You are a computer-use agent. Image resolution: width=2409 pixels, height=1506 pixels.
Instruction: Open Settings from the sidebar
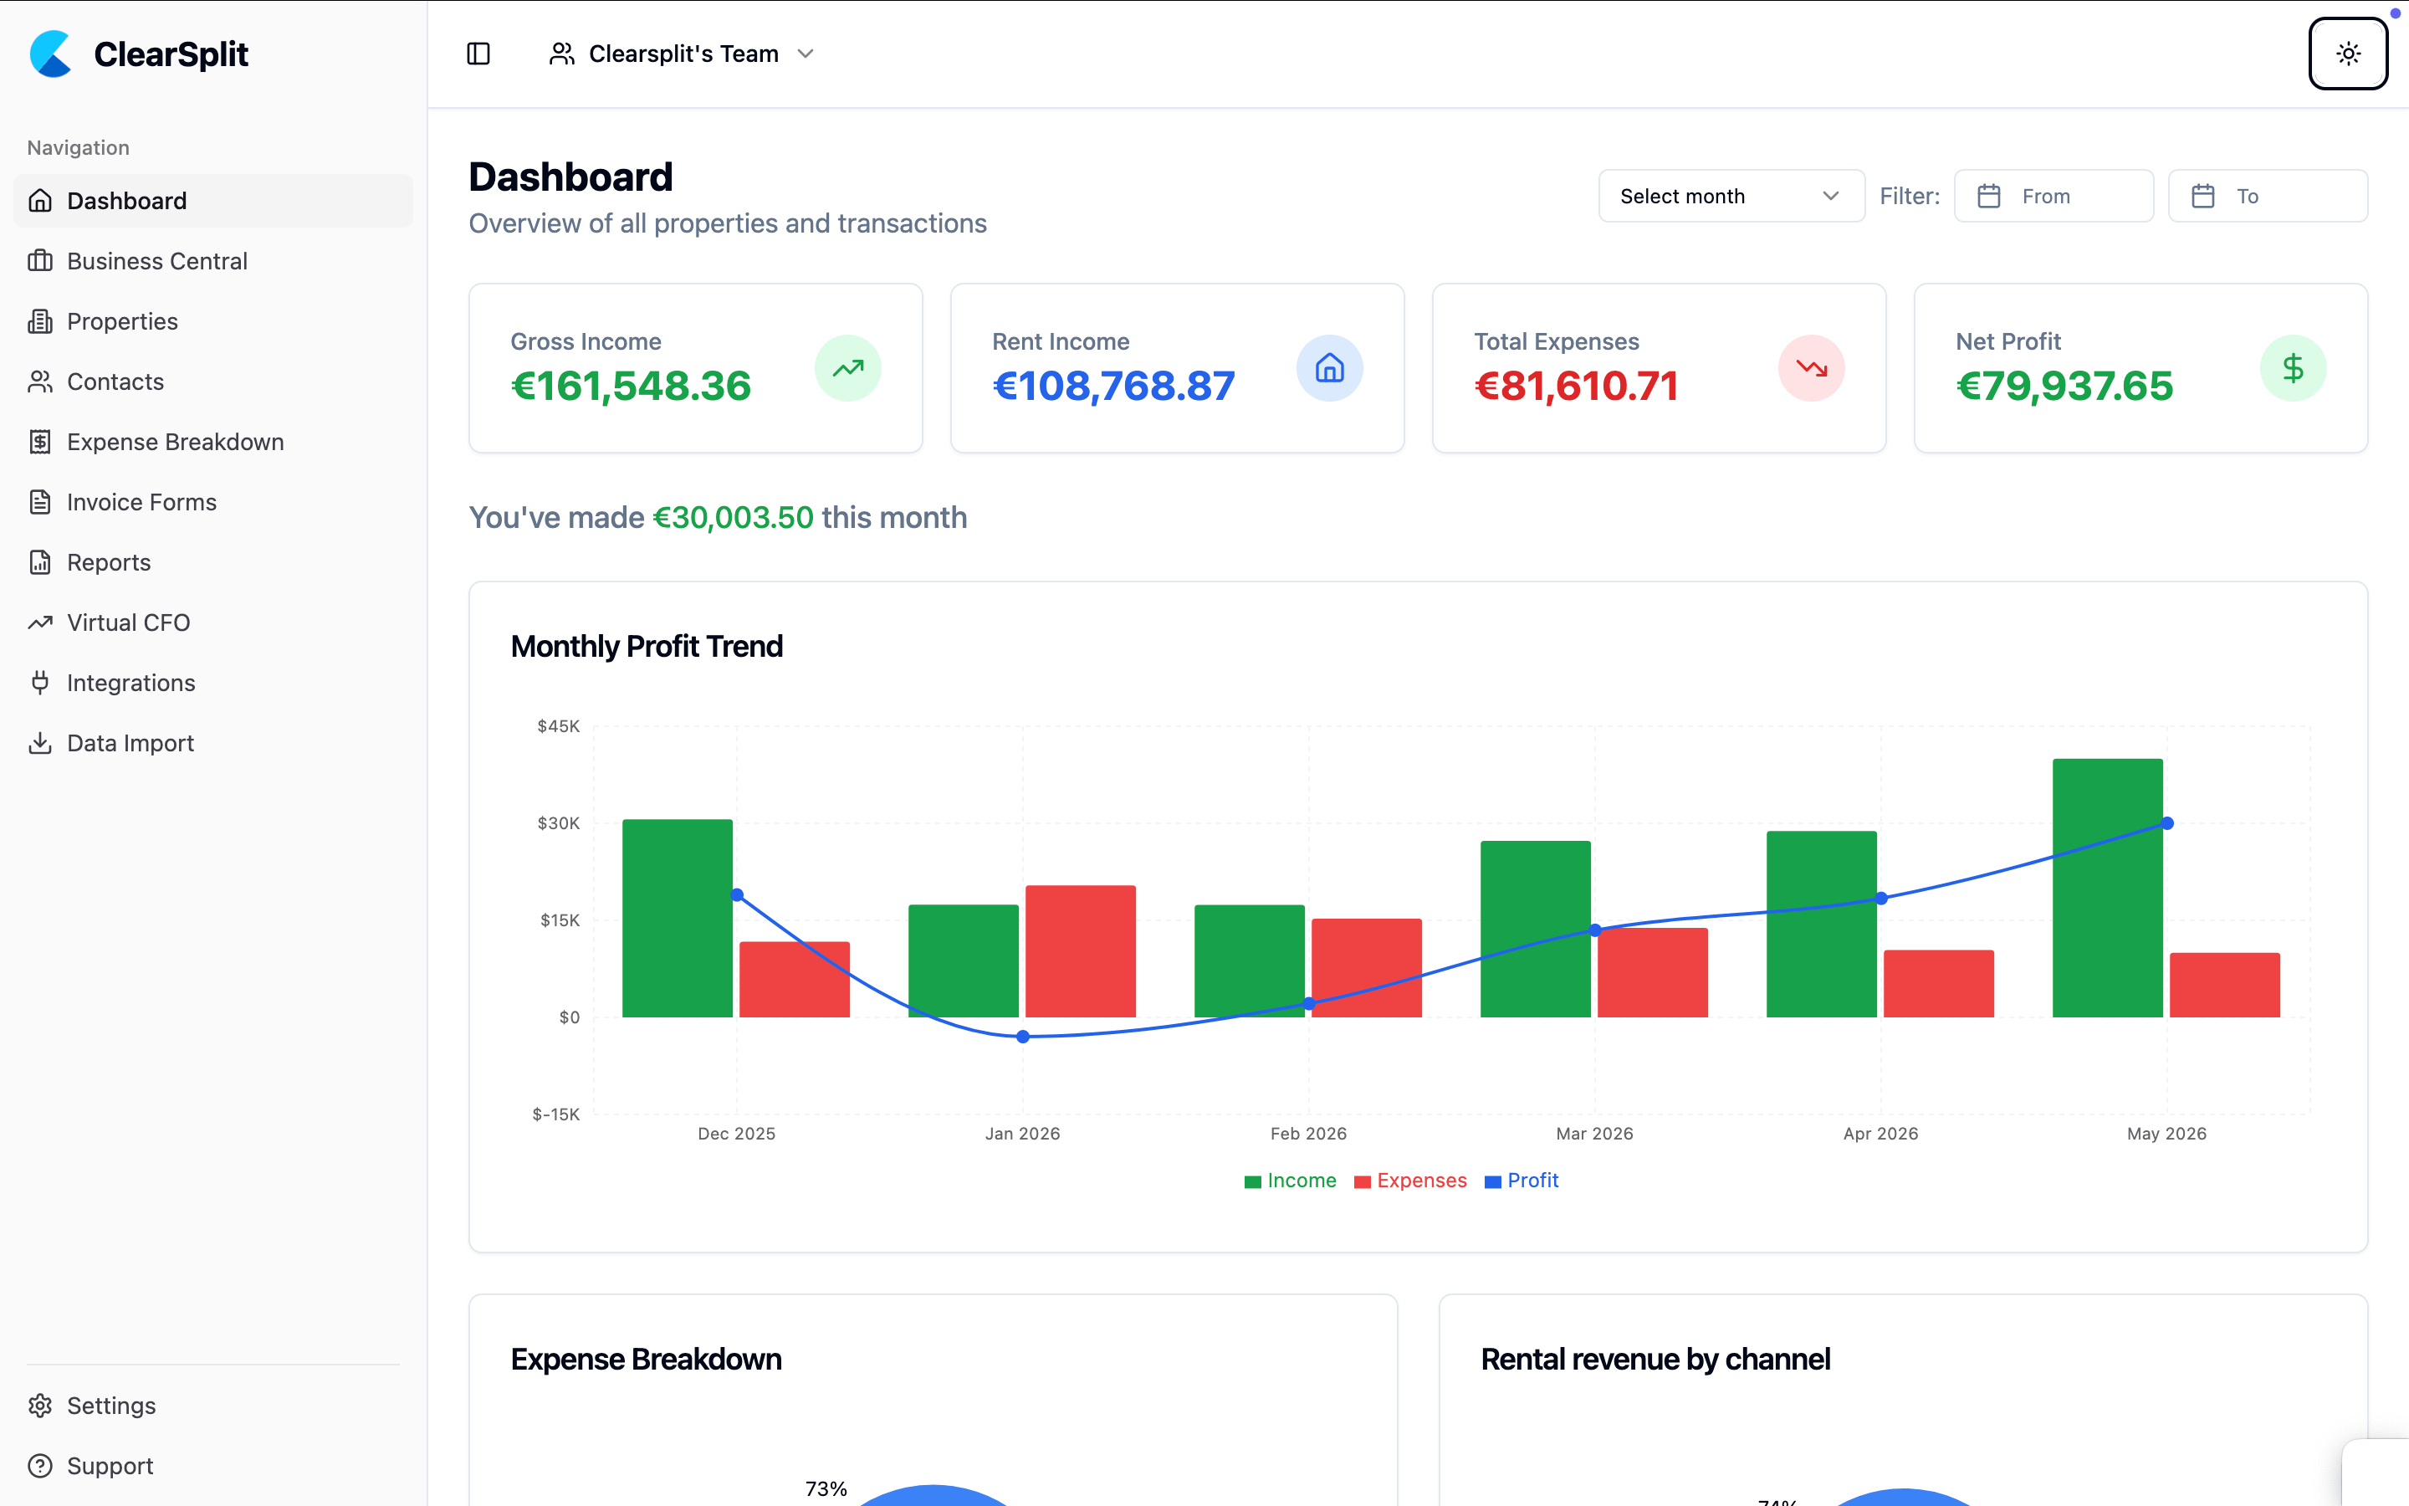213,1406
